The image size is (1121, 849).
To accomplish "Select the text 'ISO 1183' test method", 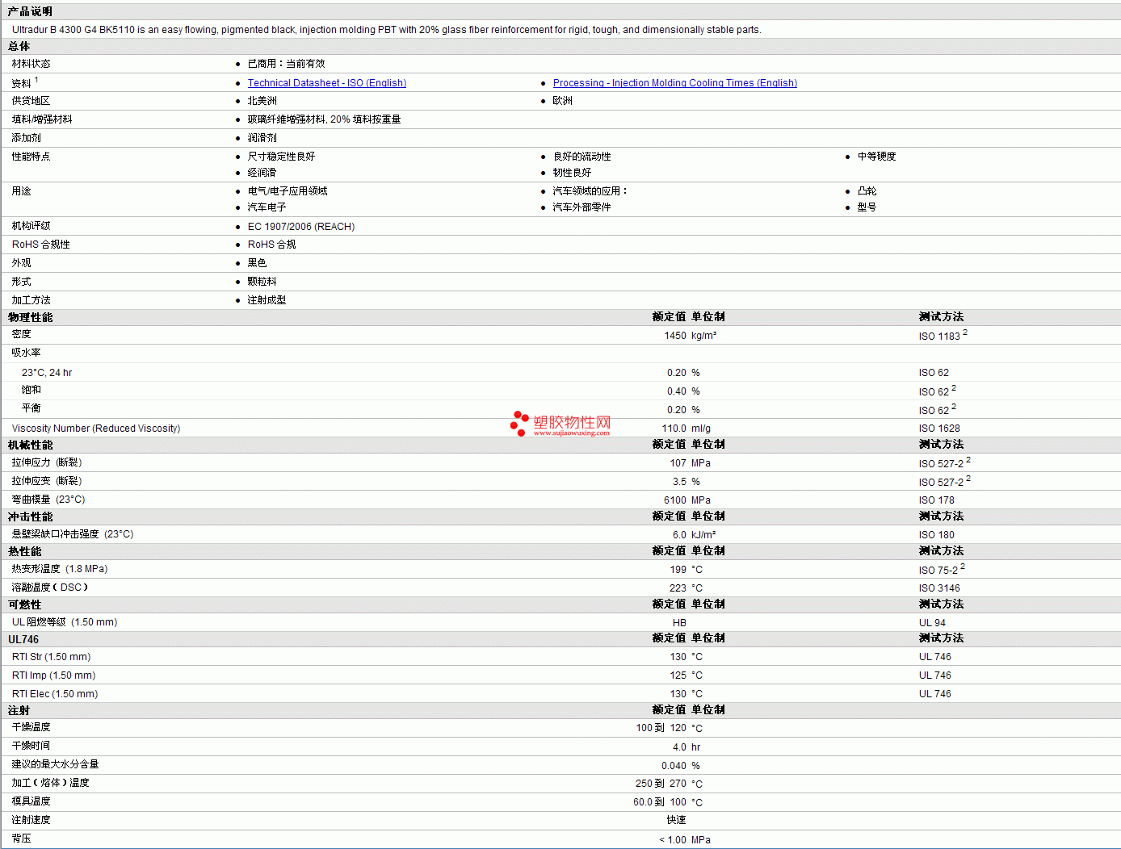I will [x=939, y=337].
